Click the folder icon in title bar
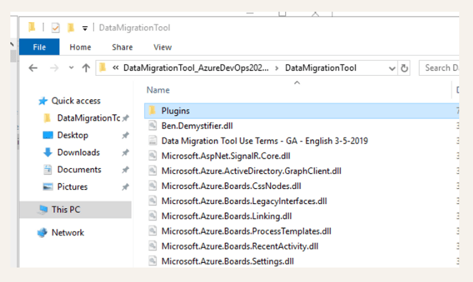Image resolution: width=473 pixels, height=282 pixels. coord(32,28)
